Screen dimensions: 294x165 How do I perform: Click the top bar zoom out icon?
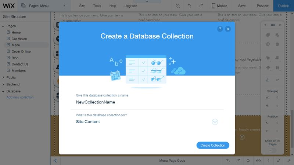178,6
